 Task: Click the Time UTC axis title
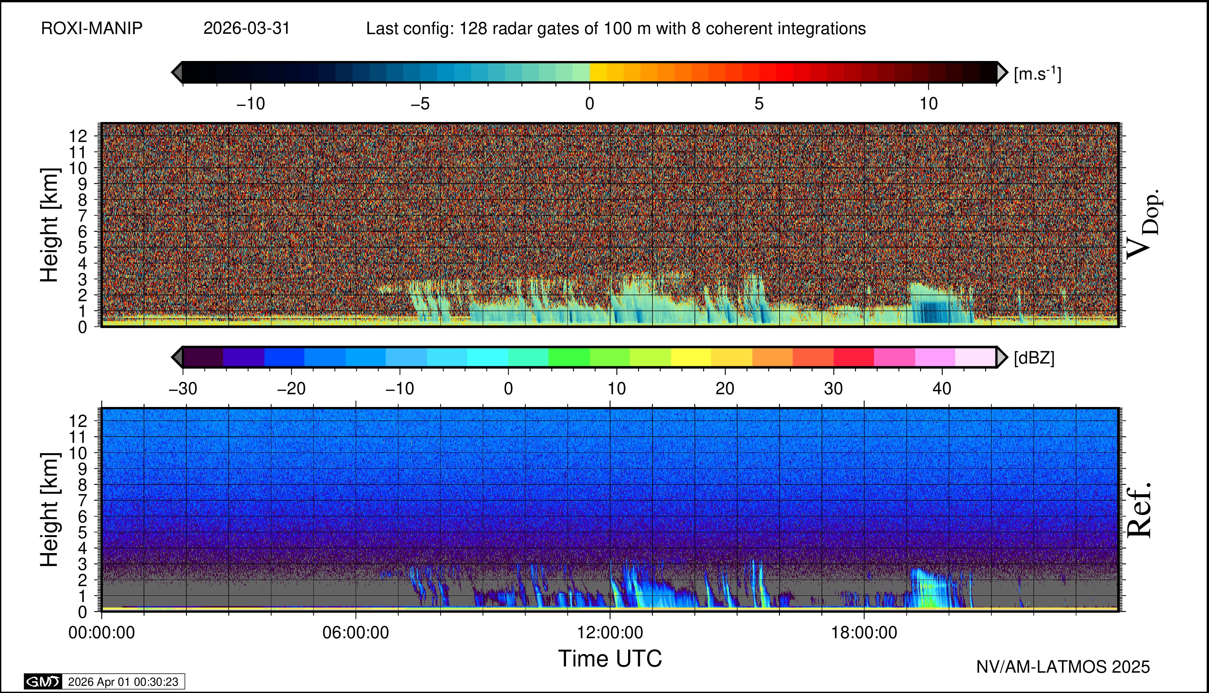pos(610,659)
